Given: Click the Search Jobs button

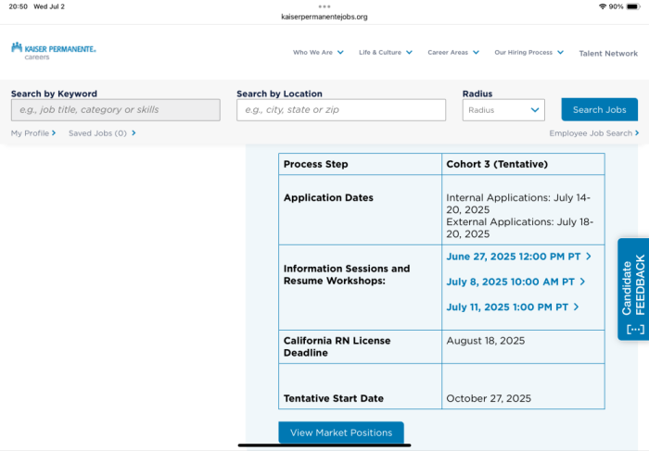Looking at the screenshot, I should [x=599, y=110].
